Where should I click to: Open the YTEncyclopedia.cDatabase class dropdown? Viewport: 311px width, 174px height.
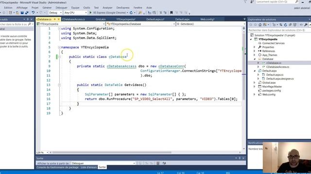tap(141, 24)
